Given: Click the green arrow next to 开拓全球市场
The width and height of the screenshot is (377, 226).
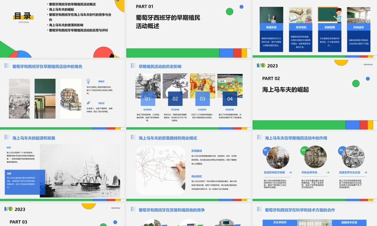Looking at the screenshot, I should (328, 173).
